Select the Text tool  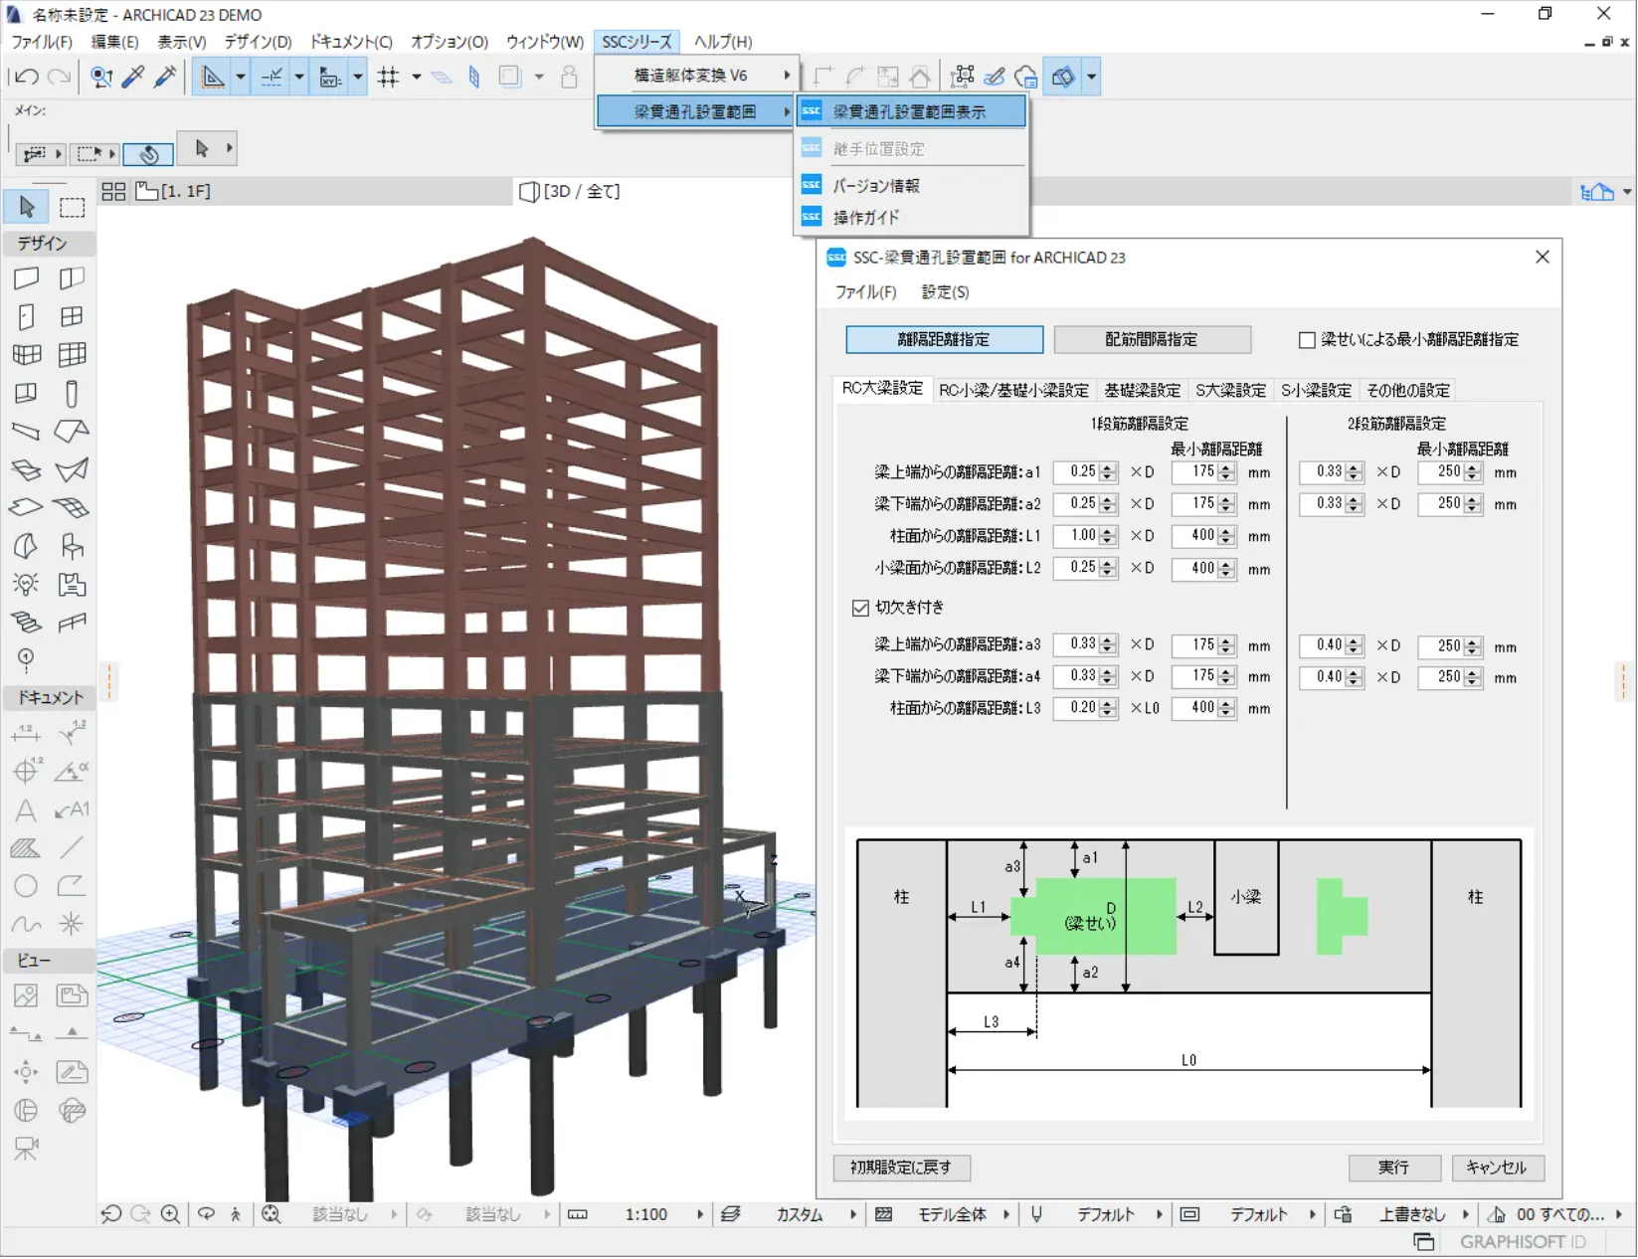(x=27, y=810)
